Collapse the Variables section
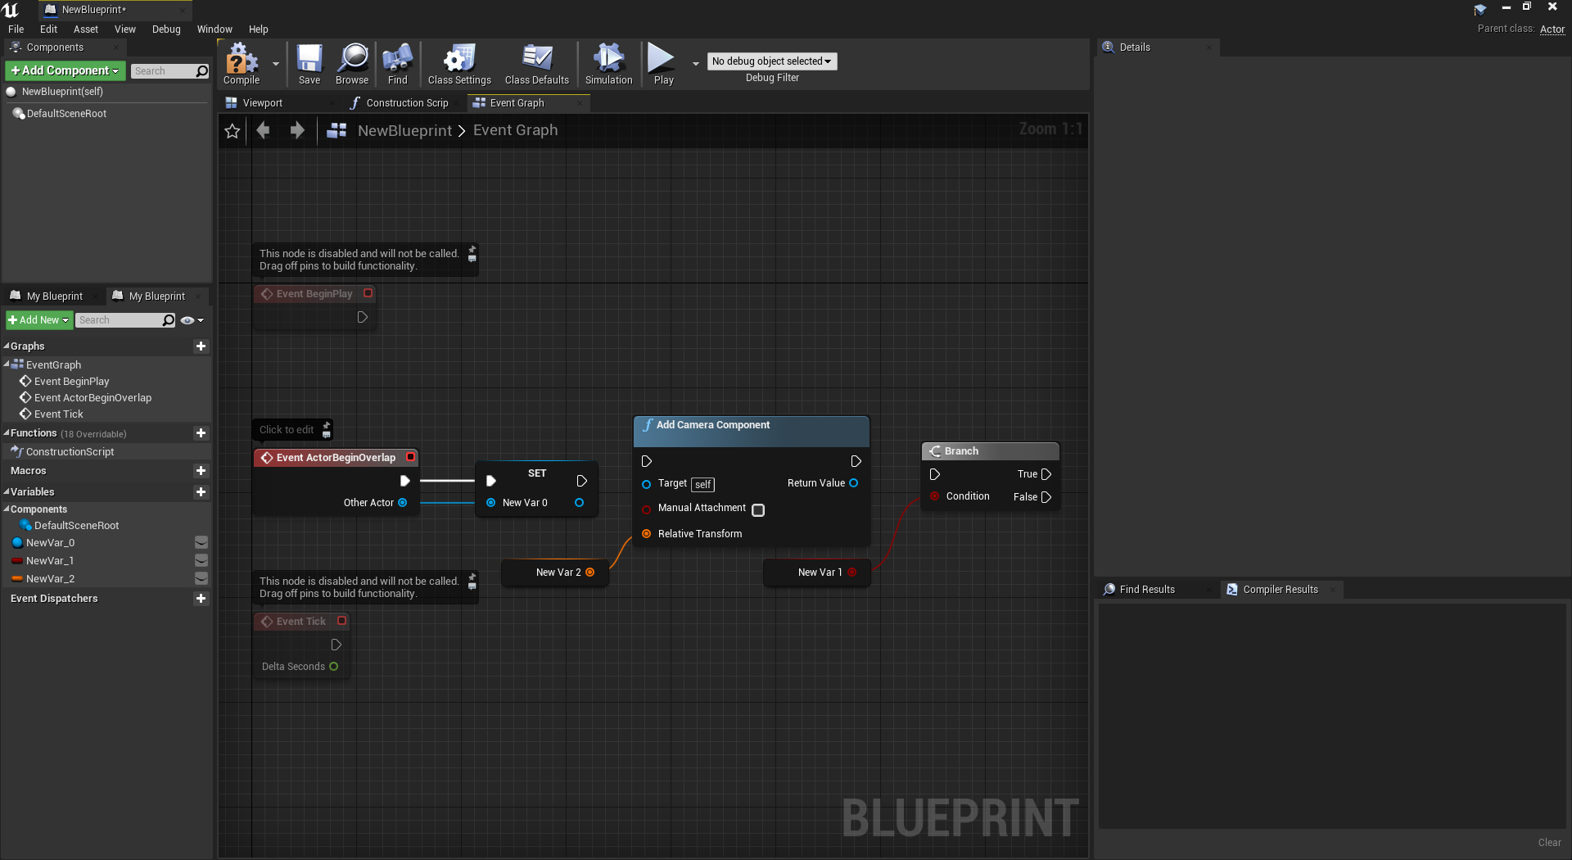 point(7,492)
